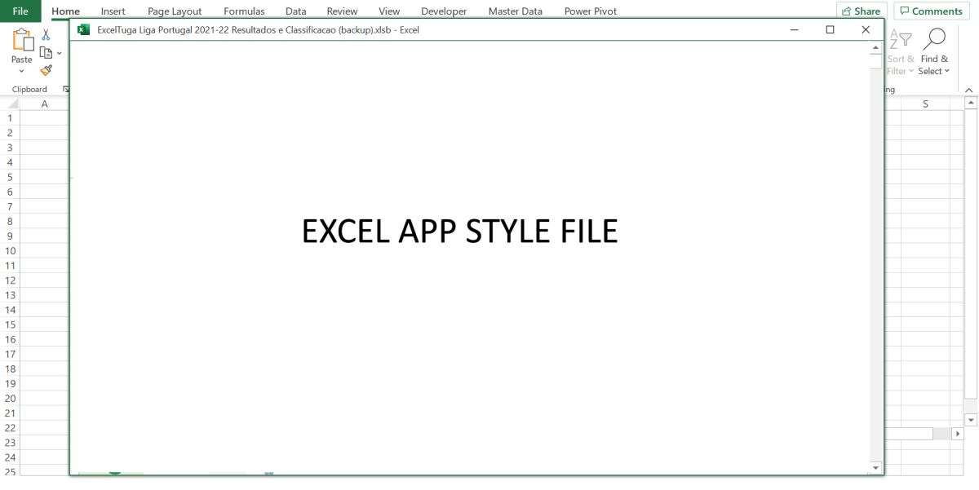This screenshot has width=979, height=490.
Task: Switch to the Home tab
Action: (65, 11)
